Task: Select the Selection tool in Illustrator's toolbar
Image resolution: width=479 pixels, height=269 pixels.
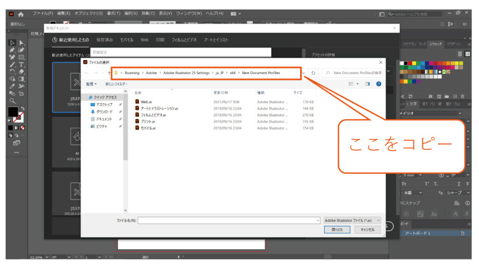Action: point(12,42)
